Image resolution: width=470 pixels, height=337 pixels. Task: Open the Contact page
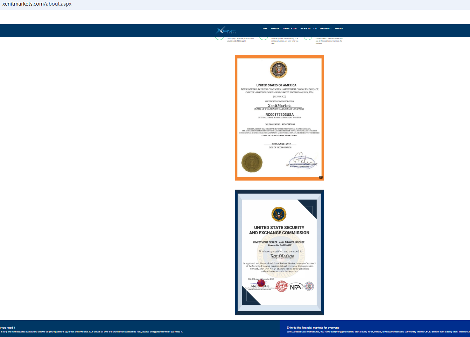339,29
